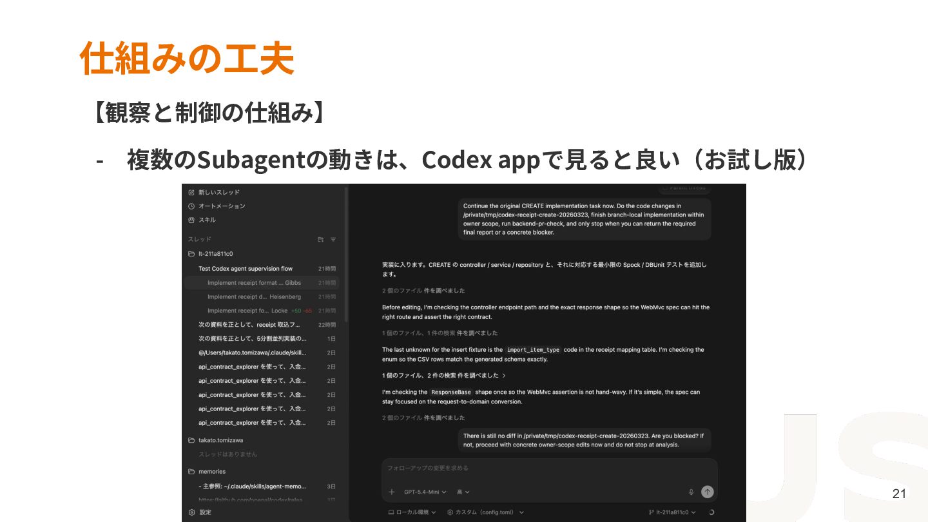The height and width of the screenshot is (522, 928).
Task: Open the オートメーション section
Action: coord(217,206)
